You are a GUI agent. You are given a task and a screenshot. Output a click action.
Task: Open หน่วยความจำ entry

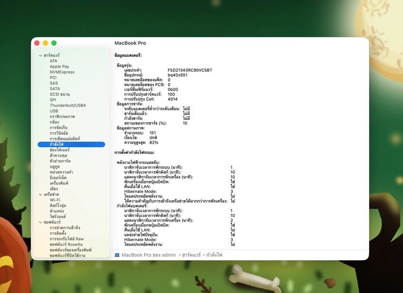pos(61,172)
